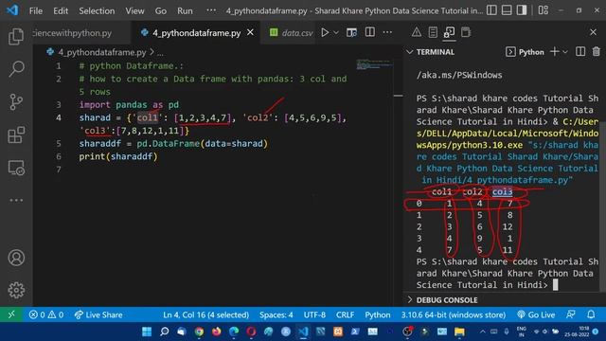Click Go Live in status bar
This screenshot has height=341, width=606.
[536, 314]
